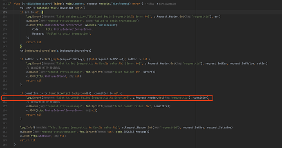
Task: Click line number 155 in the gutter
Action: pos(4,97)
